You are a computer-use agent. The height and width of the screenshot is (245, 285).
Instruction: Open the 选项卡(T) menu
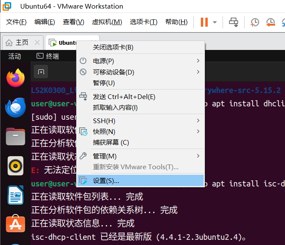coord(144,22)
